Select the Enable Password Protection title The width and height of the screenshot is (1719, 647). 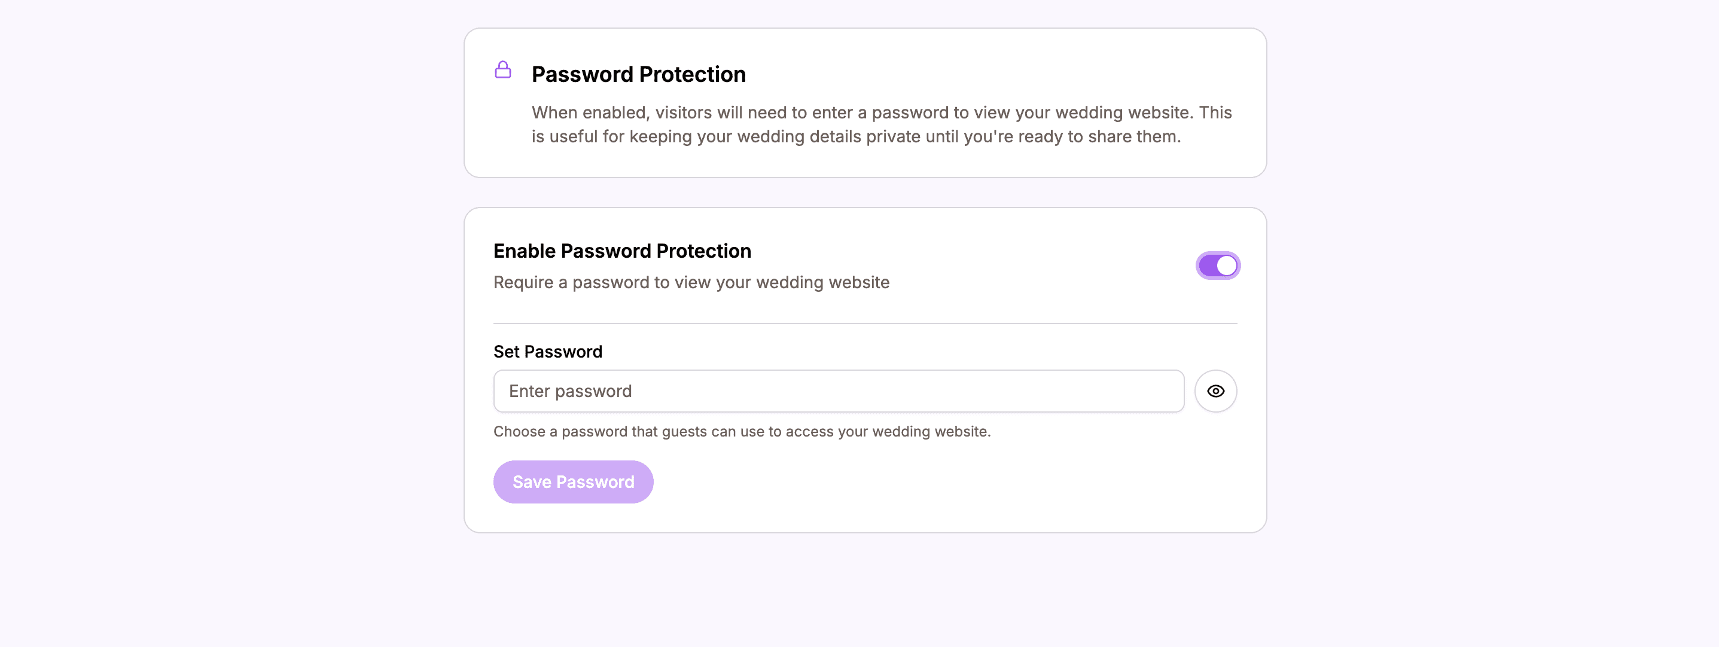(622, 252)
